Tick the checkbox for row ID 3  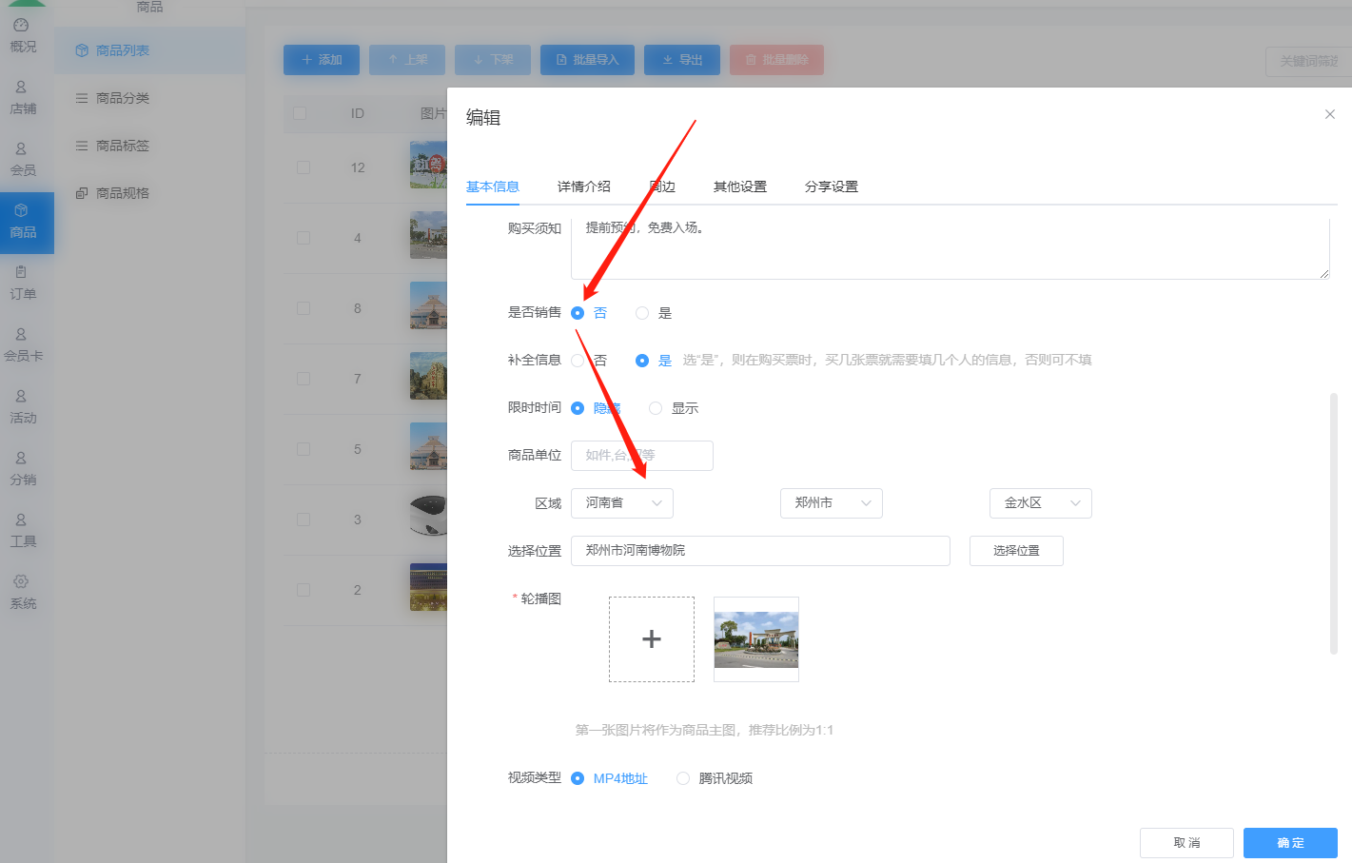(304, 520)
